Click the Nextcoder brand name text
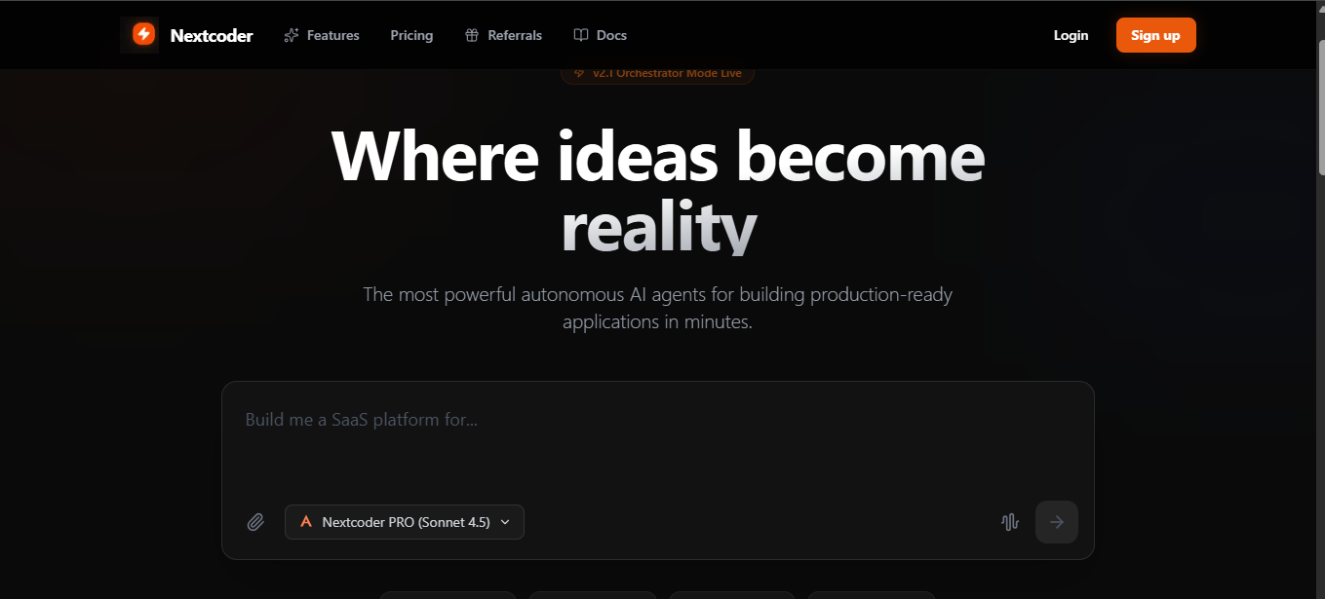 click(212, 36)
